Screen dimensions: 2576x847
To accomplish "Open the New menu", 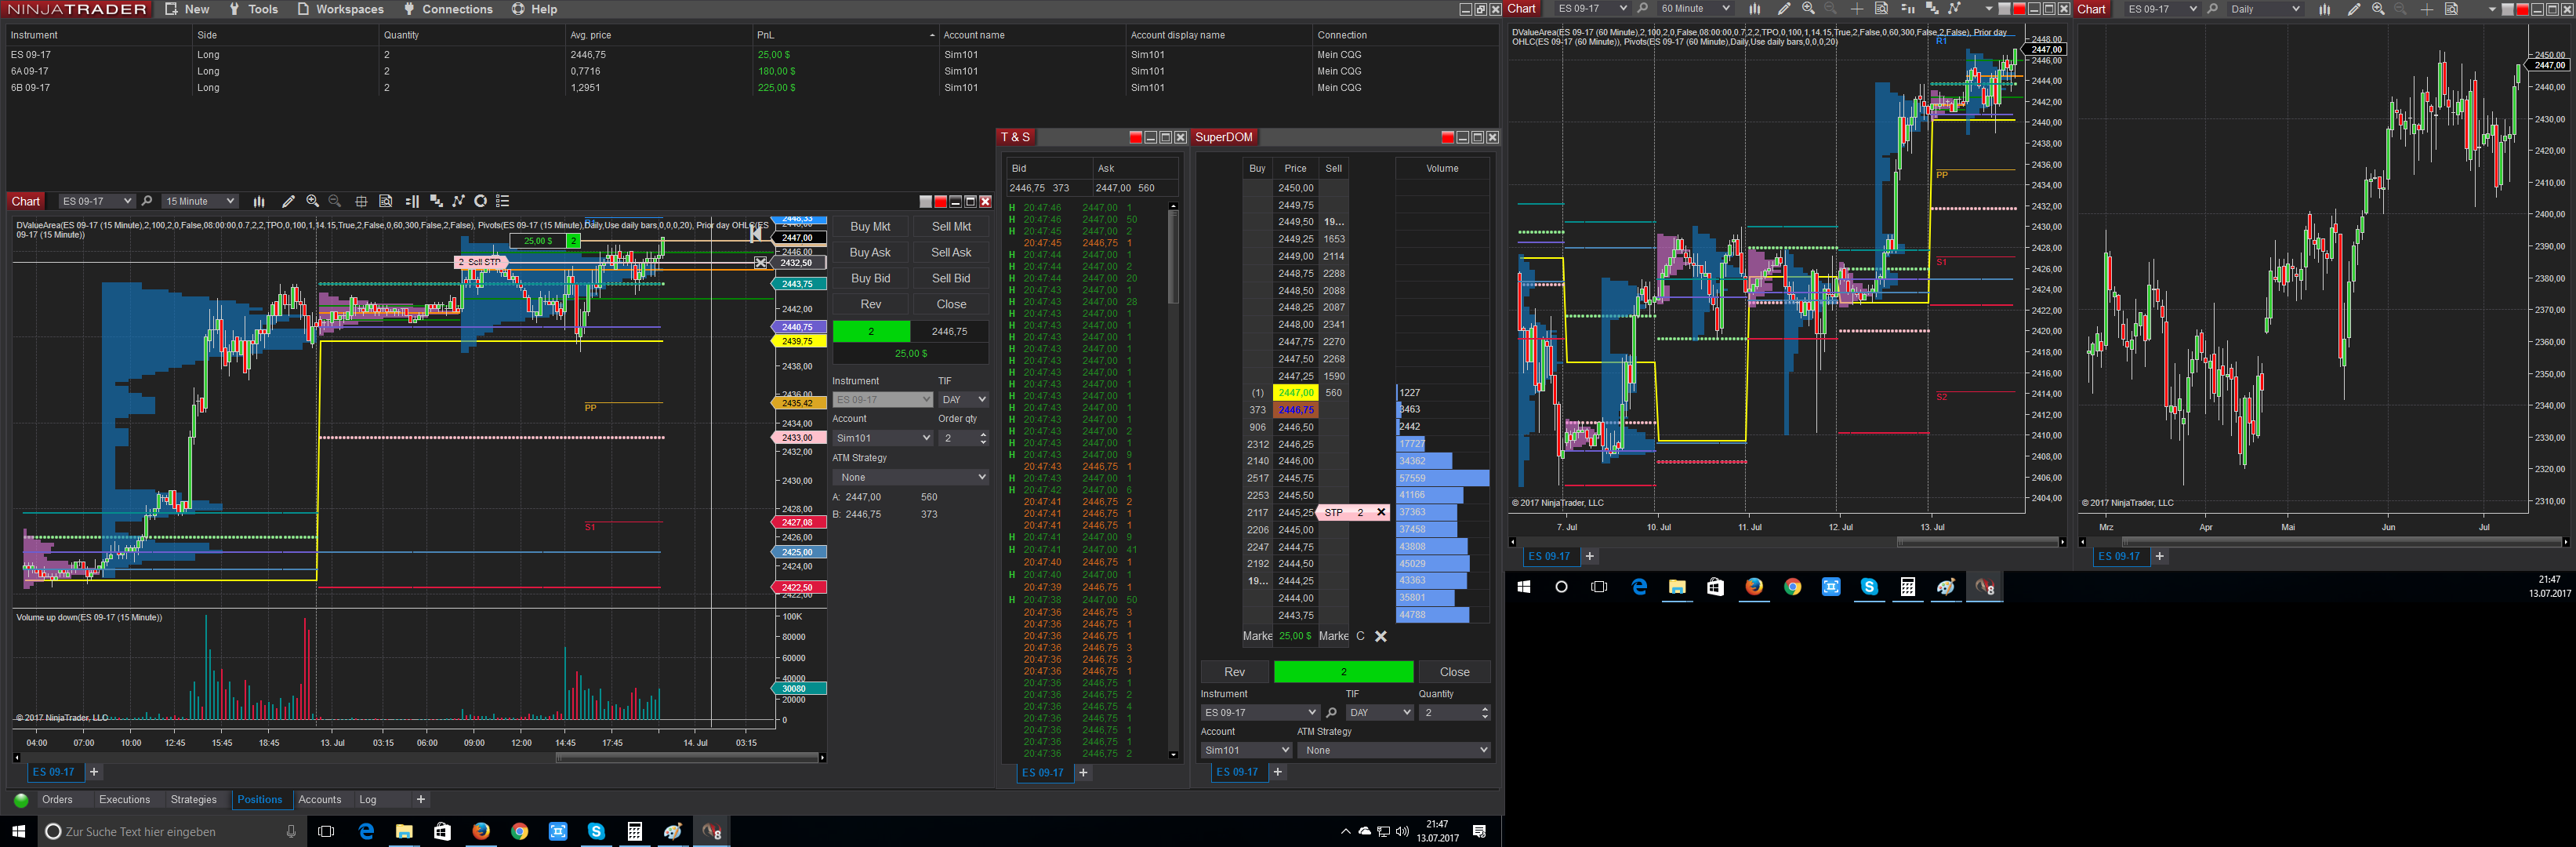I will [187, 9].
